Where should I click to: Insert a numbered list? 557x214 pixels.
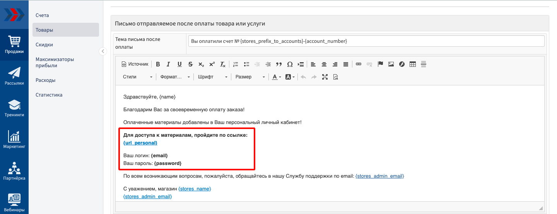(x=236, y=64)
